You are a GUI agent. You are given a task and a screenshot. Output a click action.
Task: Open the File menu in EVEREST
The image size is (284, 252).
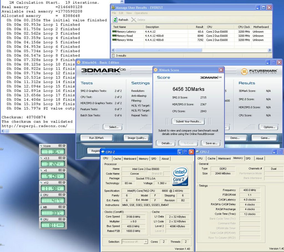coord(114,13)
